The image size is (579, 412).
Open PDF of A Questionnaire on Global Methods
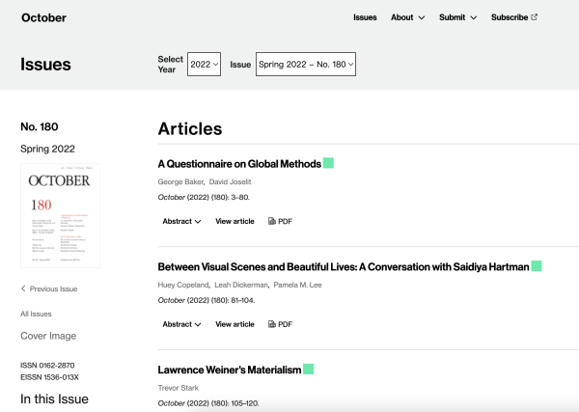(x=280, y=221)
